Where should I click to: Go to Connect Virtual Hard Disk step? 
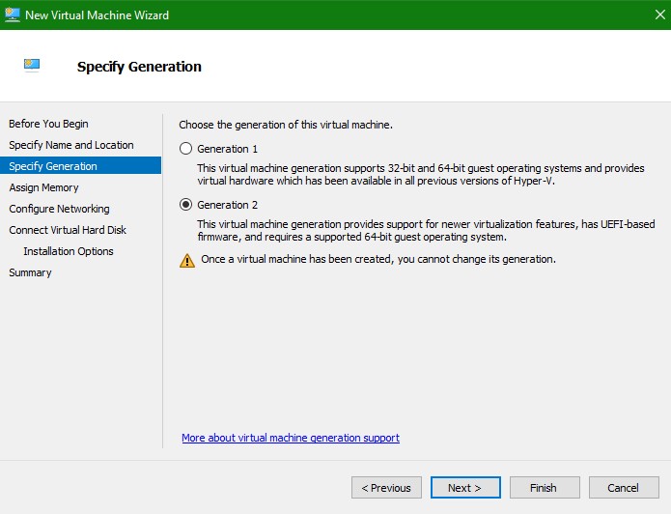coord(68,230)
